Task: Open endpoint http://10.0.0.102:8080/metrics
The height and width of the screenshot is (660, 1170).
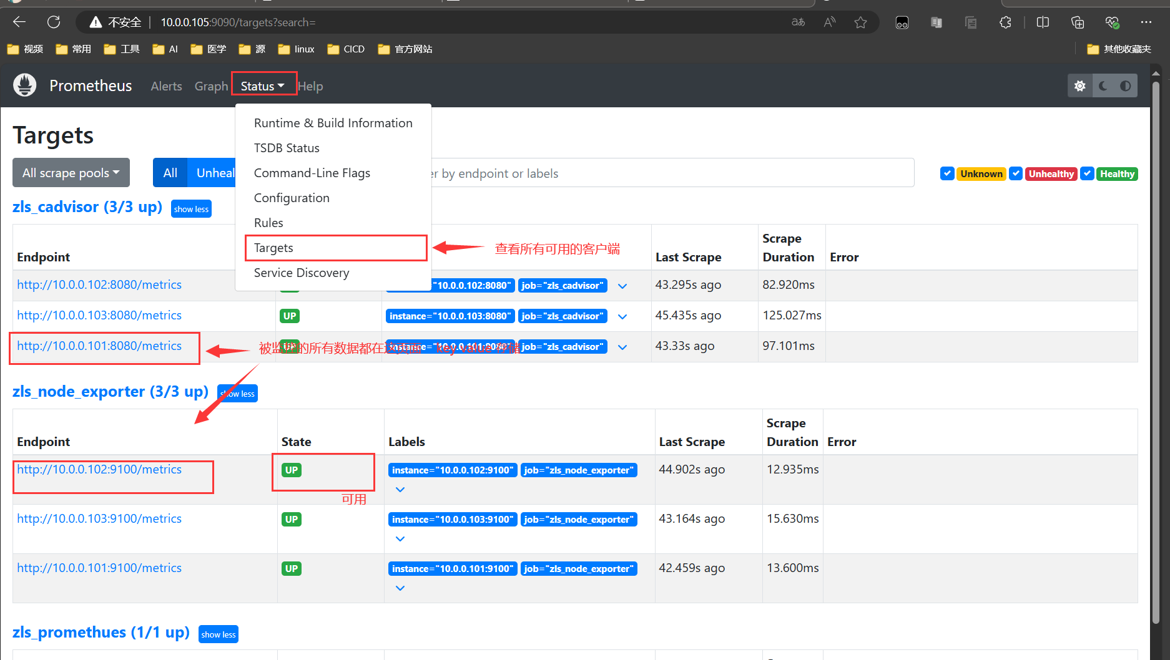Action: [99, 284]
